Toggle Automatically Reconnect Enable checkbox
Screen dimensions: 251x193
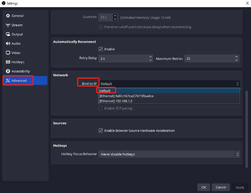(101, 49)
